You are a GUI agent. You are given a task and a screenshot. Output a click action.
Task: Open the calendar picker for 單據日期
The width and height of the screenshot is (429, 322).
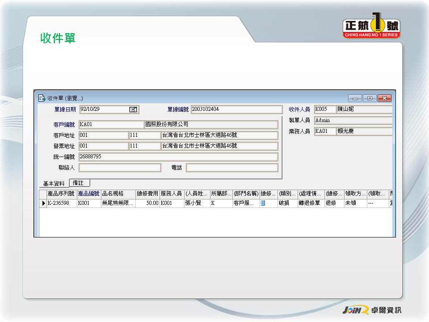tap(133, 110)
